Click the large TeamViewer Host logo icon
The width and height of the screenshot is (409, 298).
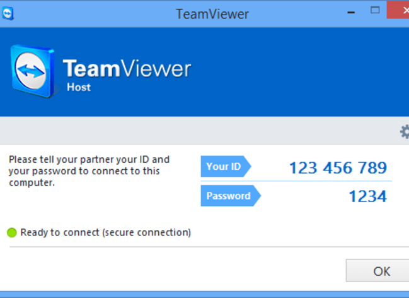(x=32, y=71)
